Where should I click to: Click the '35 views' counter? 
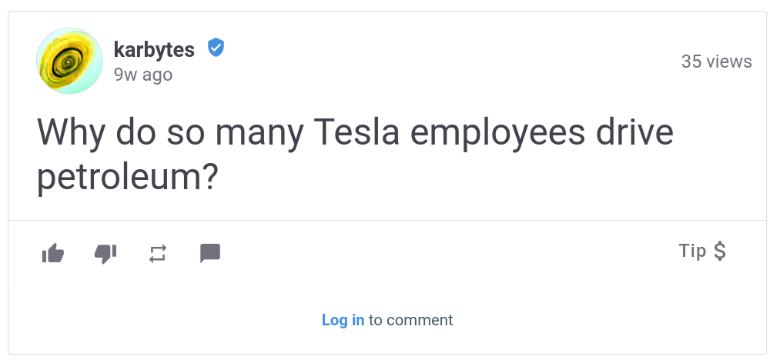coord(716,62)
